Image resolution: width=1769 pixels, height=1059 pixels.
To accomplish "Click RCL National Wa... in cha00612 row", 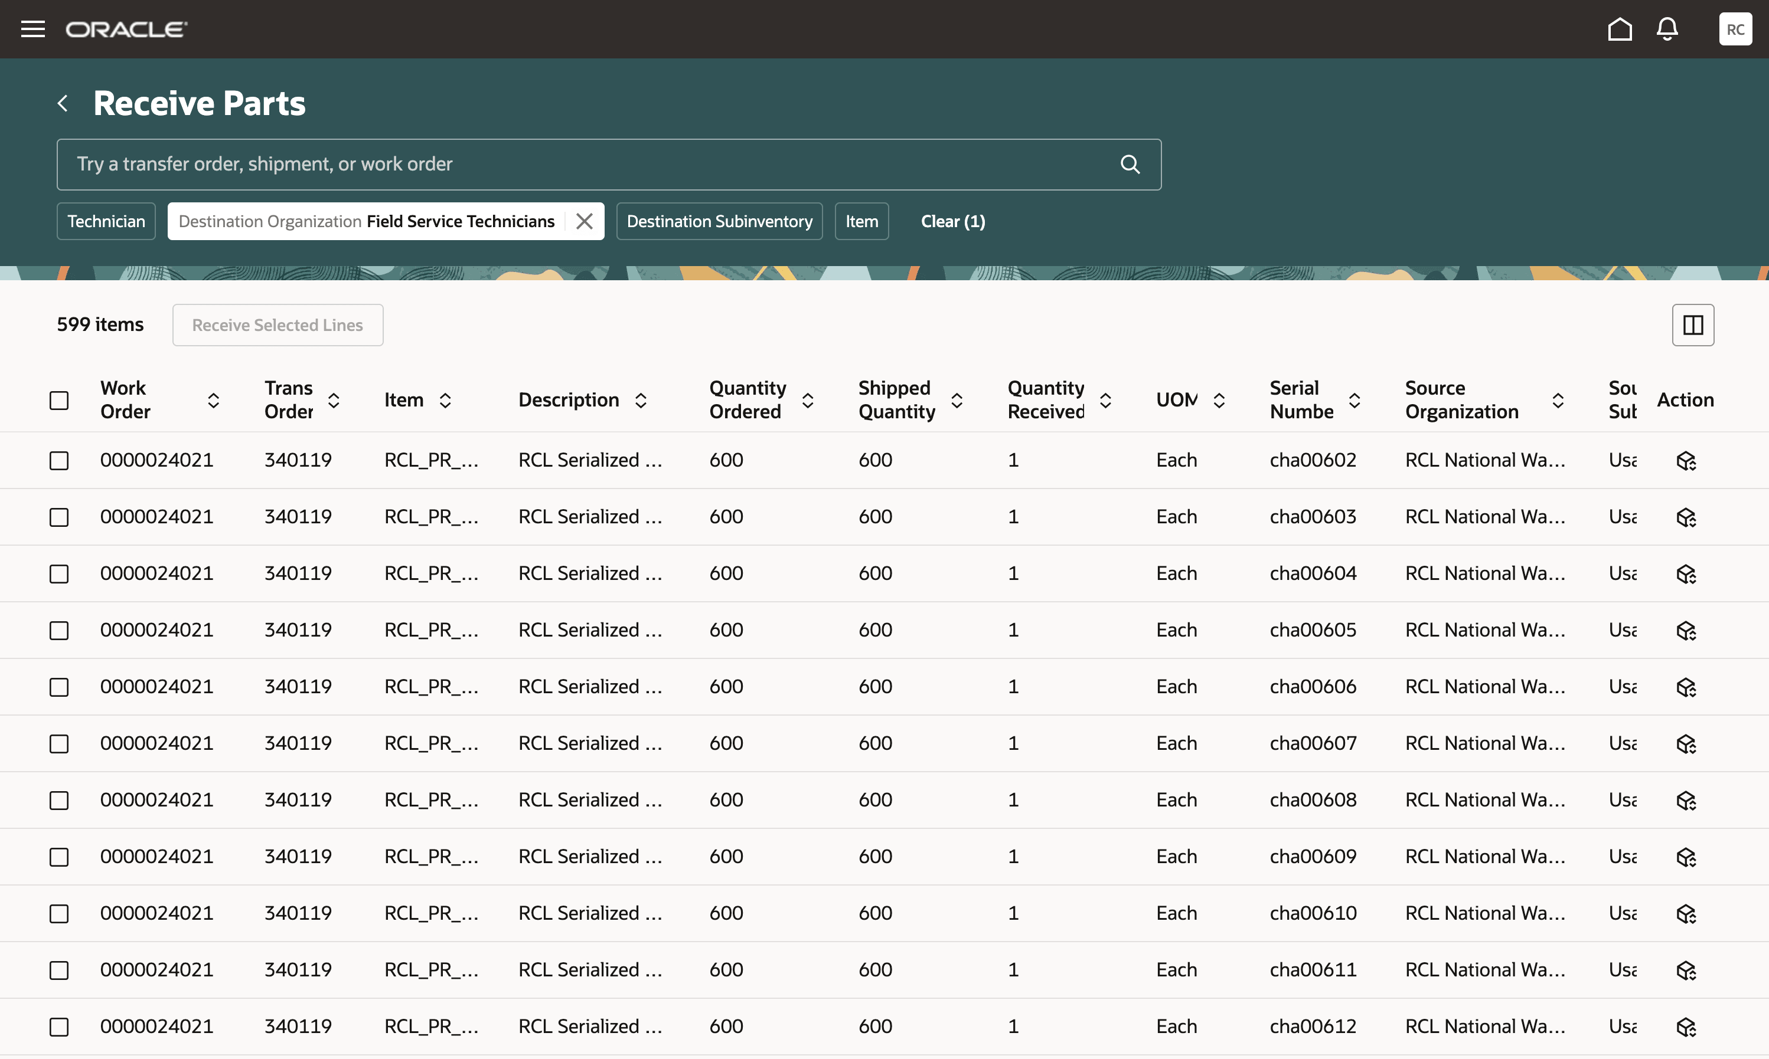I will pos(1485,1026).
